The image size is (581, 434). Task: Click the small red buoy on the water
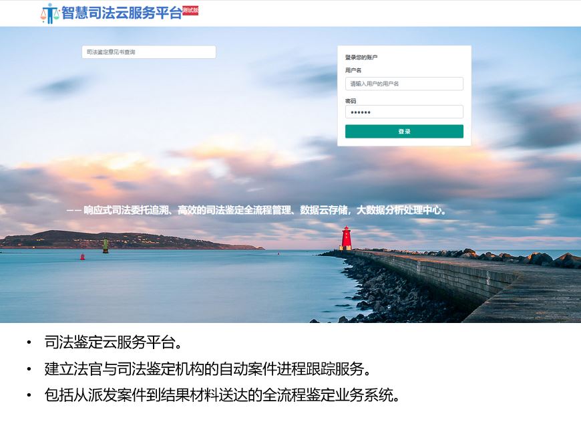[x=83, y=257]
